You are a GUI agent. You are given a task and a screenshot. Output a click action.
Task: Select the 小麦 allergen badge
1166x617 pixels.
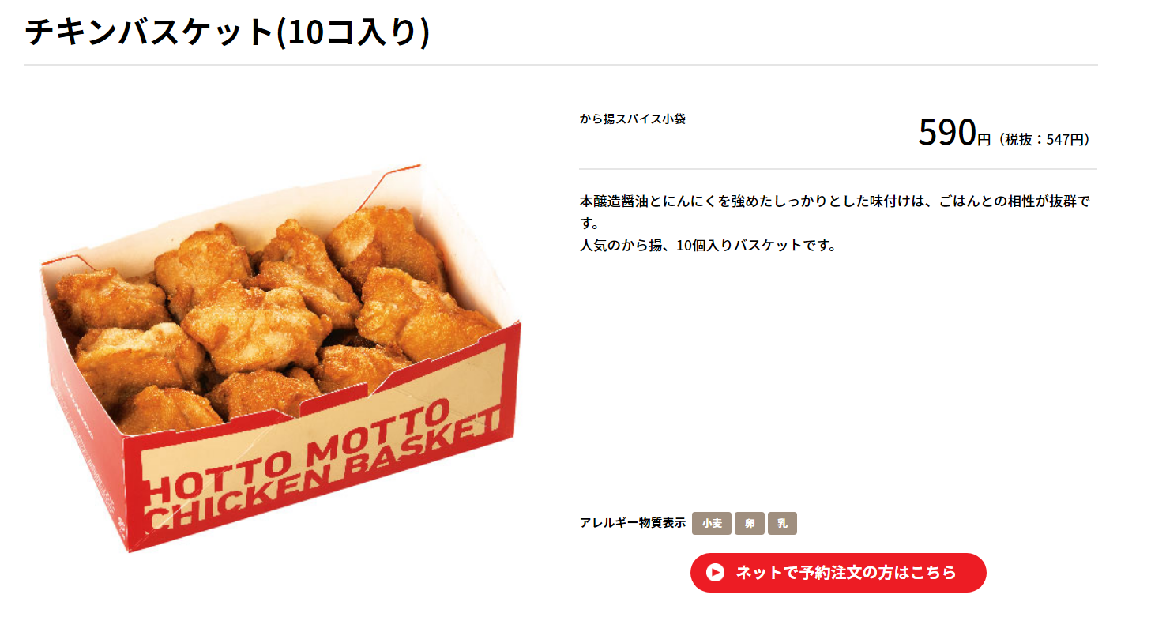coord(712,524)
